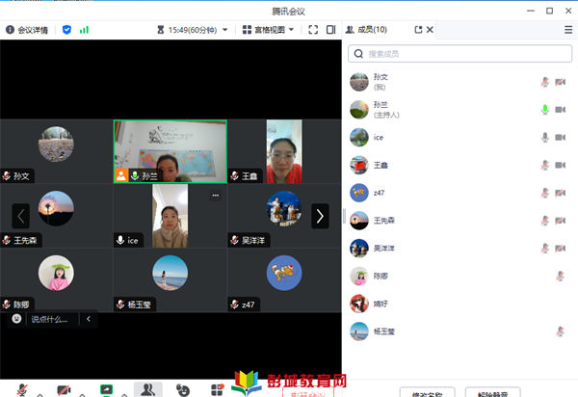This screenshot has width=578, height=397.
Task: Toggle 王鑫's camera icon in member list
Action: point(561,165)
